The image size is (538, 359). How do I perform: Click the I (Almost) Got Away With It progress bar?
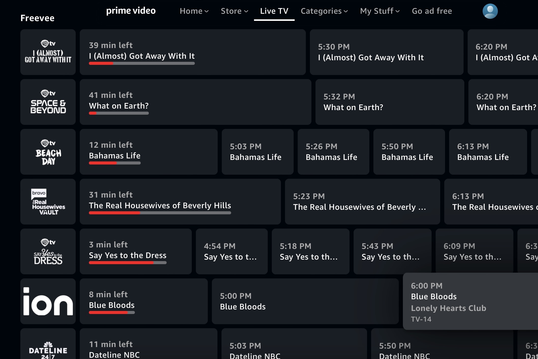coord(142,63)
